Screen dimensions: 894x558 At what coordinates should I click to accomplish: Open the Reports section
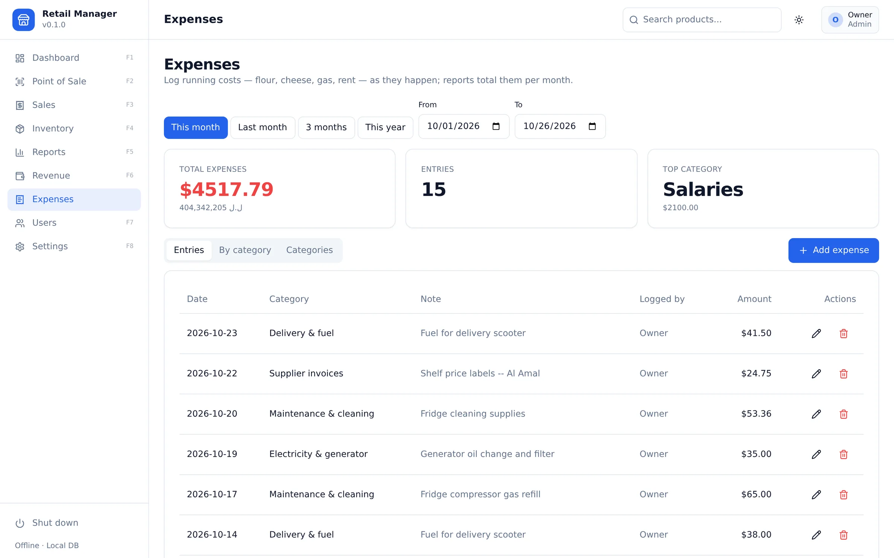74,152
